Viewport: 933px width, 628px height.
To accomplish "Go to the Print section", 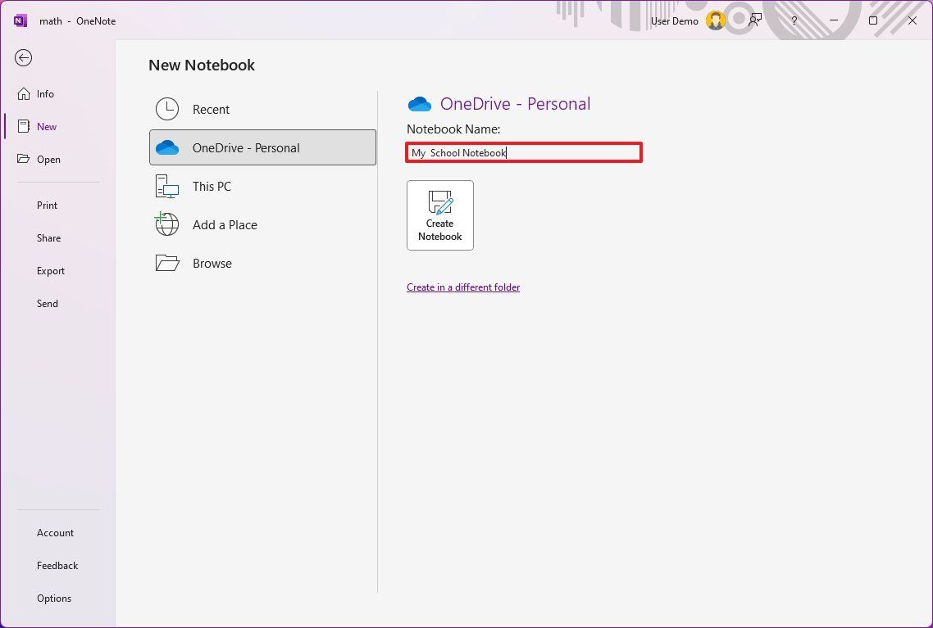I will 47,205.
